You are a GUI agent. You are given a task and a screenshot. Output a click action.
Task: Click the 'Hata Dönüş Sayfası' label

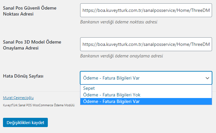coord(23,76)
